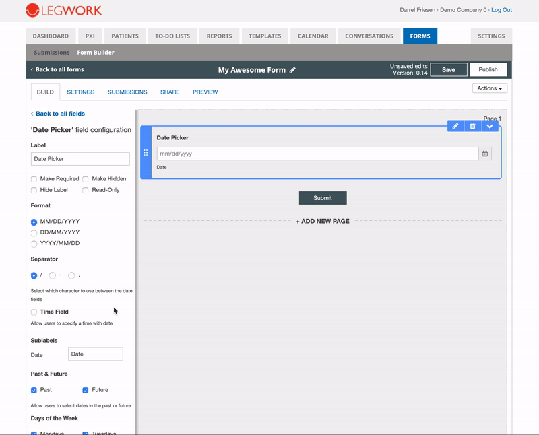Open the Actions dropdown

pos(490,88)
